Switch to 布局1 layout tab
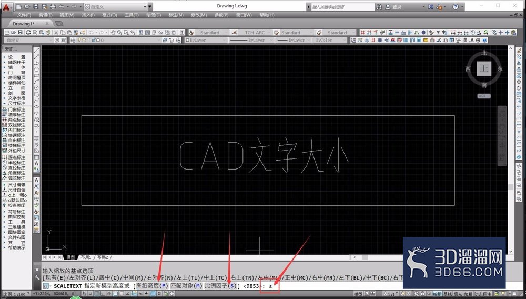 [x=86, y=257]
